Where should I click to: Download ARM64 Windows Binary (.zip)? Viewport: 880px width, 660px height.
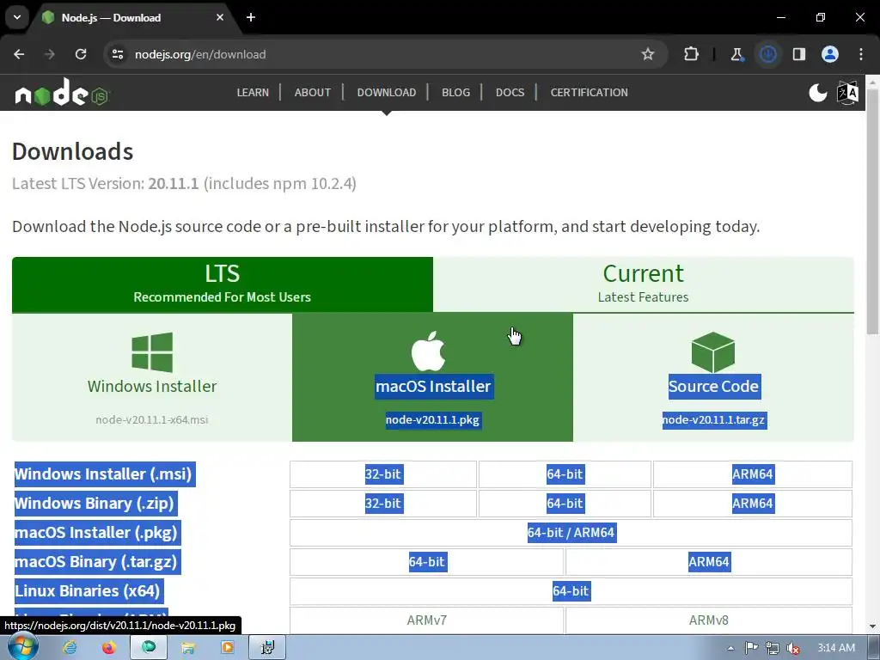point(753,504)
